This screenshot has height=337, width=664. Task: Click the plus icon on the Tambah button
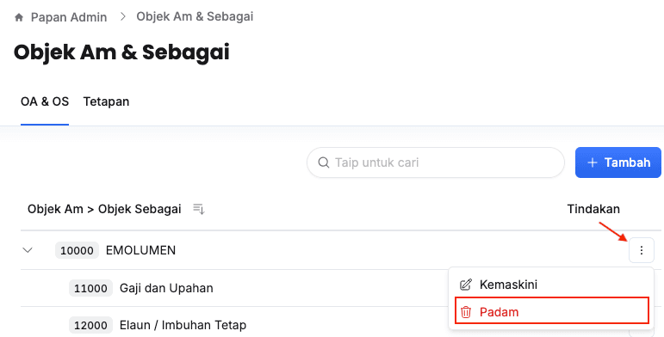click(x=593, y=162)
